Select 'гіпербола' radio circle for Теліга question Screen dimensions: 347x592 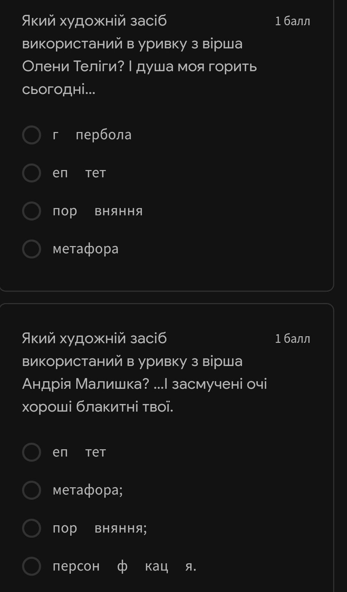(x=32, y=135)
